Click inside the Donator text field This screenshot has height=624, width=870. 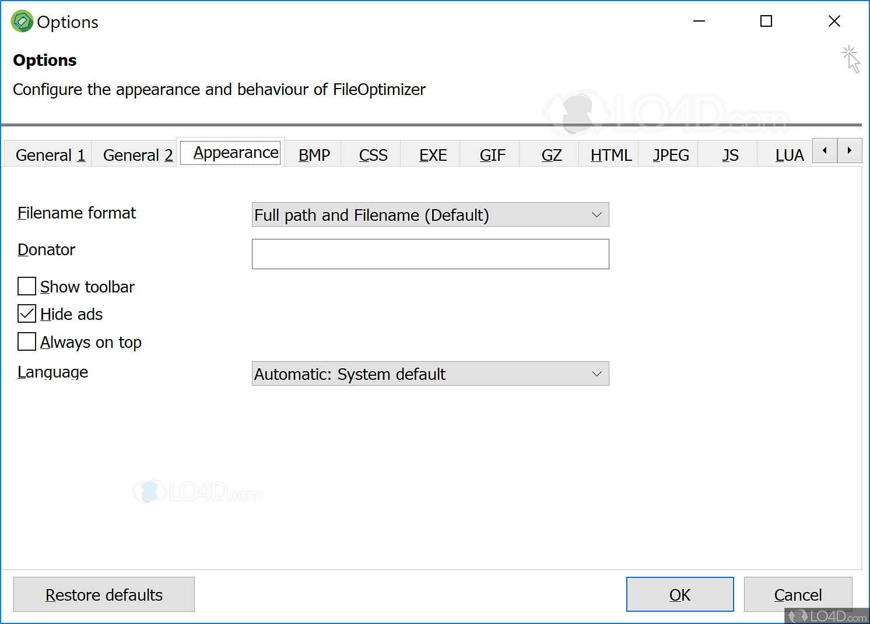430,254
